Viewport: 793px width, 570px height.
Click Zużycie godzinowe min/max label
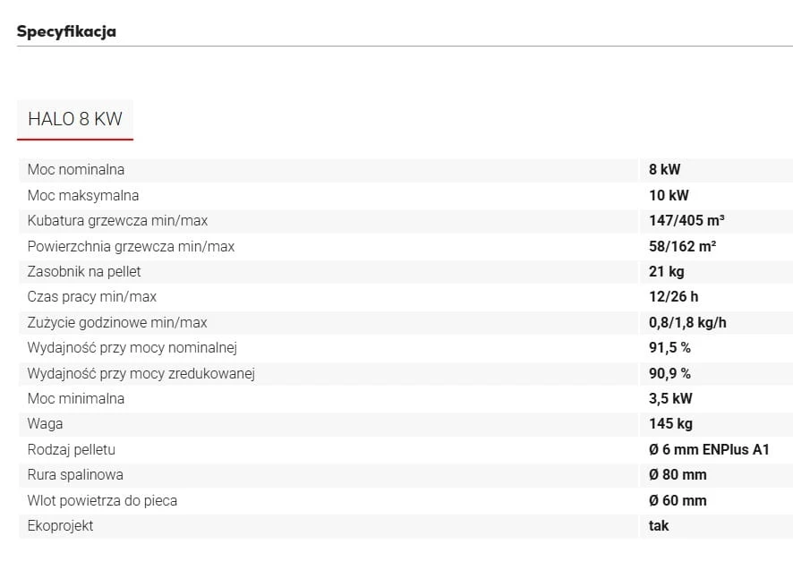click(117, 323)
